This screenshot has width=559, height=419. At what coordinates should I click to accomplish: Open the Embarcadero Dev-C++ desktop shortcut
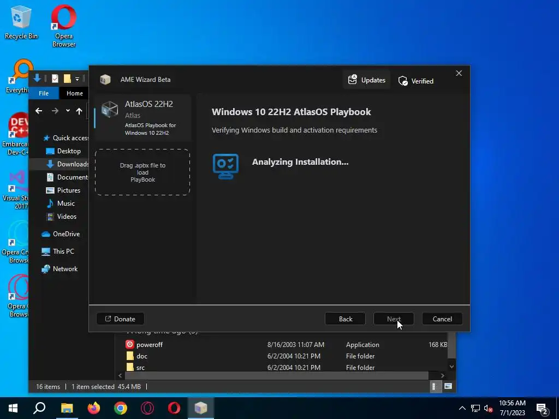(x=15, y=134)
